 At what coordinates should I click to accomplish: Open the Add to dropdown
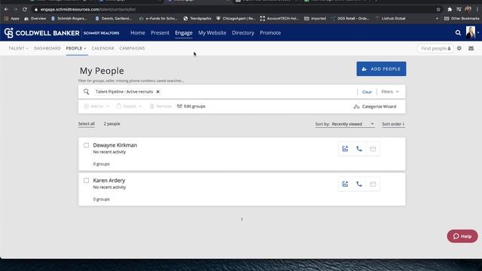point(96,106)
